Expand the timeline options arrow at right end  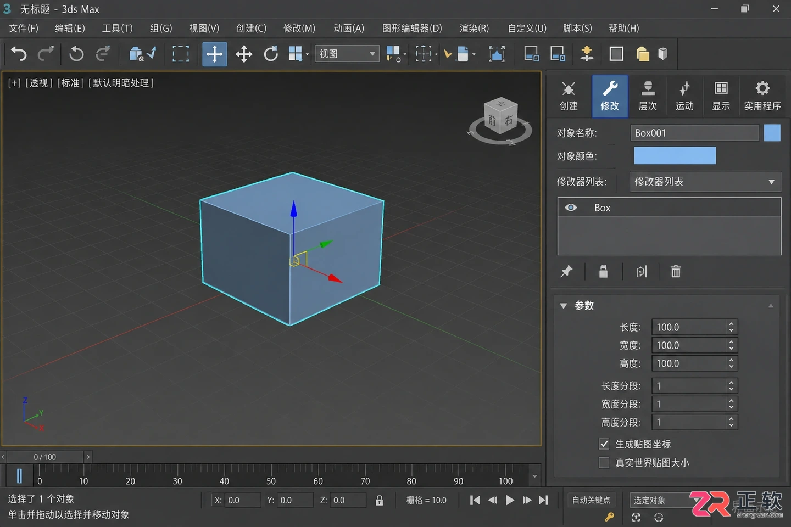tap(534, 476)
